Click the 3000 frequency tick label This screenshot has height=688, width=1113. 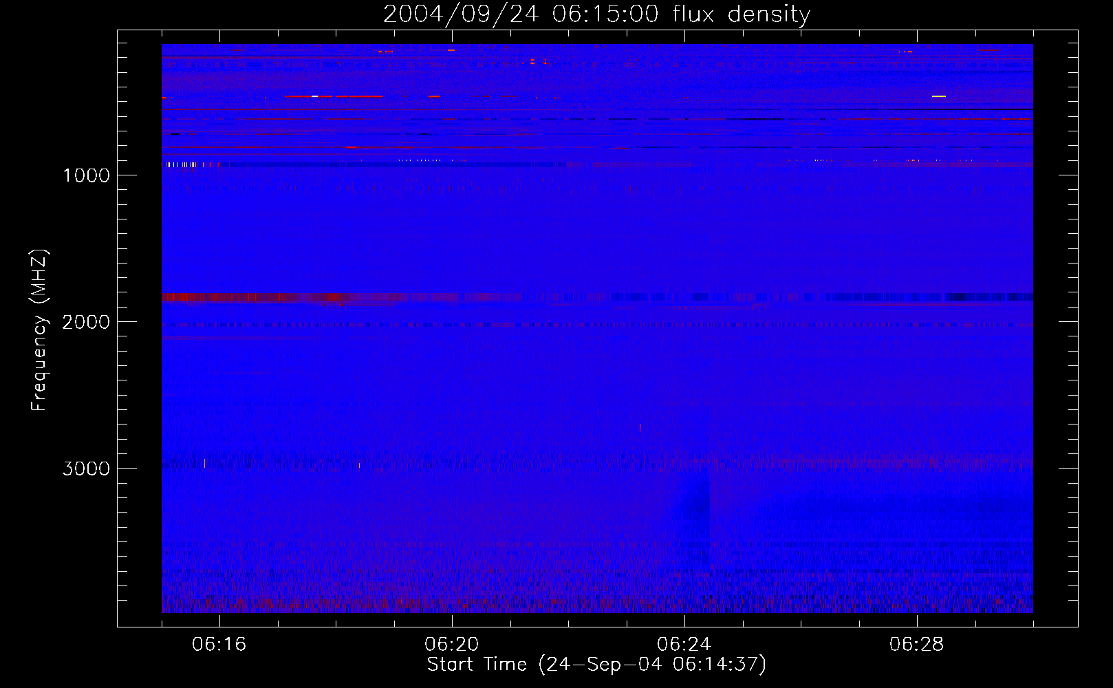pyautogui.click(x=86, y=469)
